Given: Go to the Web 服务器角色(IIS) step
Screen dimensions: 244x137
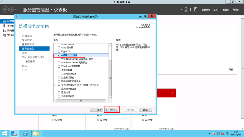Looking at the screenshot, I should tap(33, 57).
